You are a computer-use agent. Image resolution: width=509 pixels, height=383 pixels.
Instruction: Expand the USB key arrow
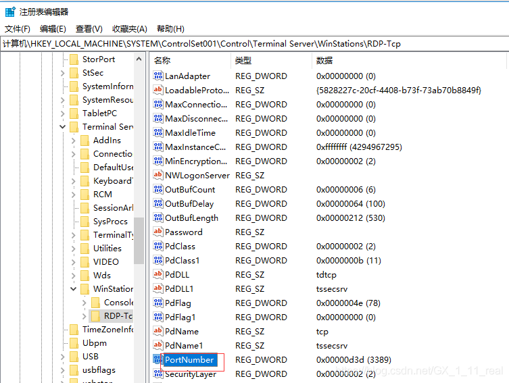(x=63, y=357)
